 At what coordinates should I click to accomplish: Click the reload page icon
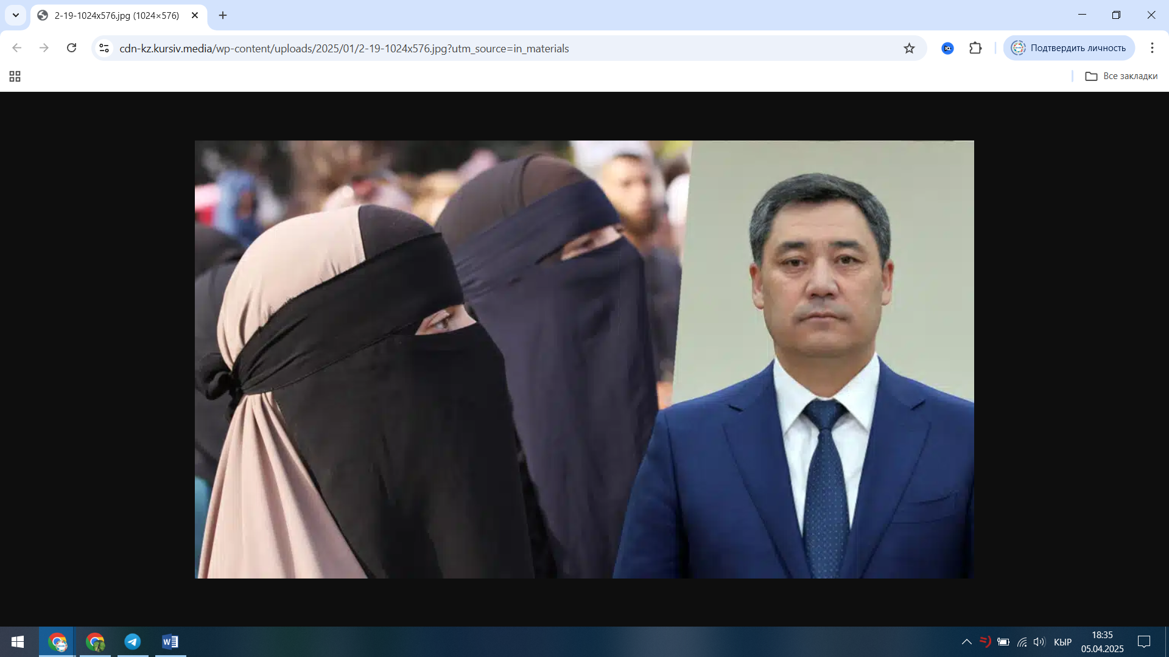pos(71,48)
